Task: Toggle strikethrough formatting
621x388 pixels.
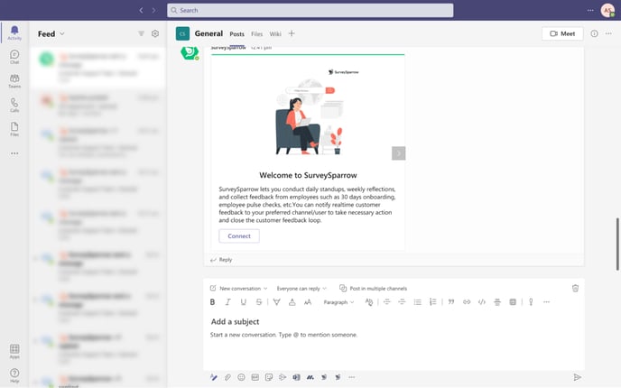Action: point(259,302)
